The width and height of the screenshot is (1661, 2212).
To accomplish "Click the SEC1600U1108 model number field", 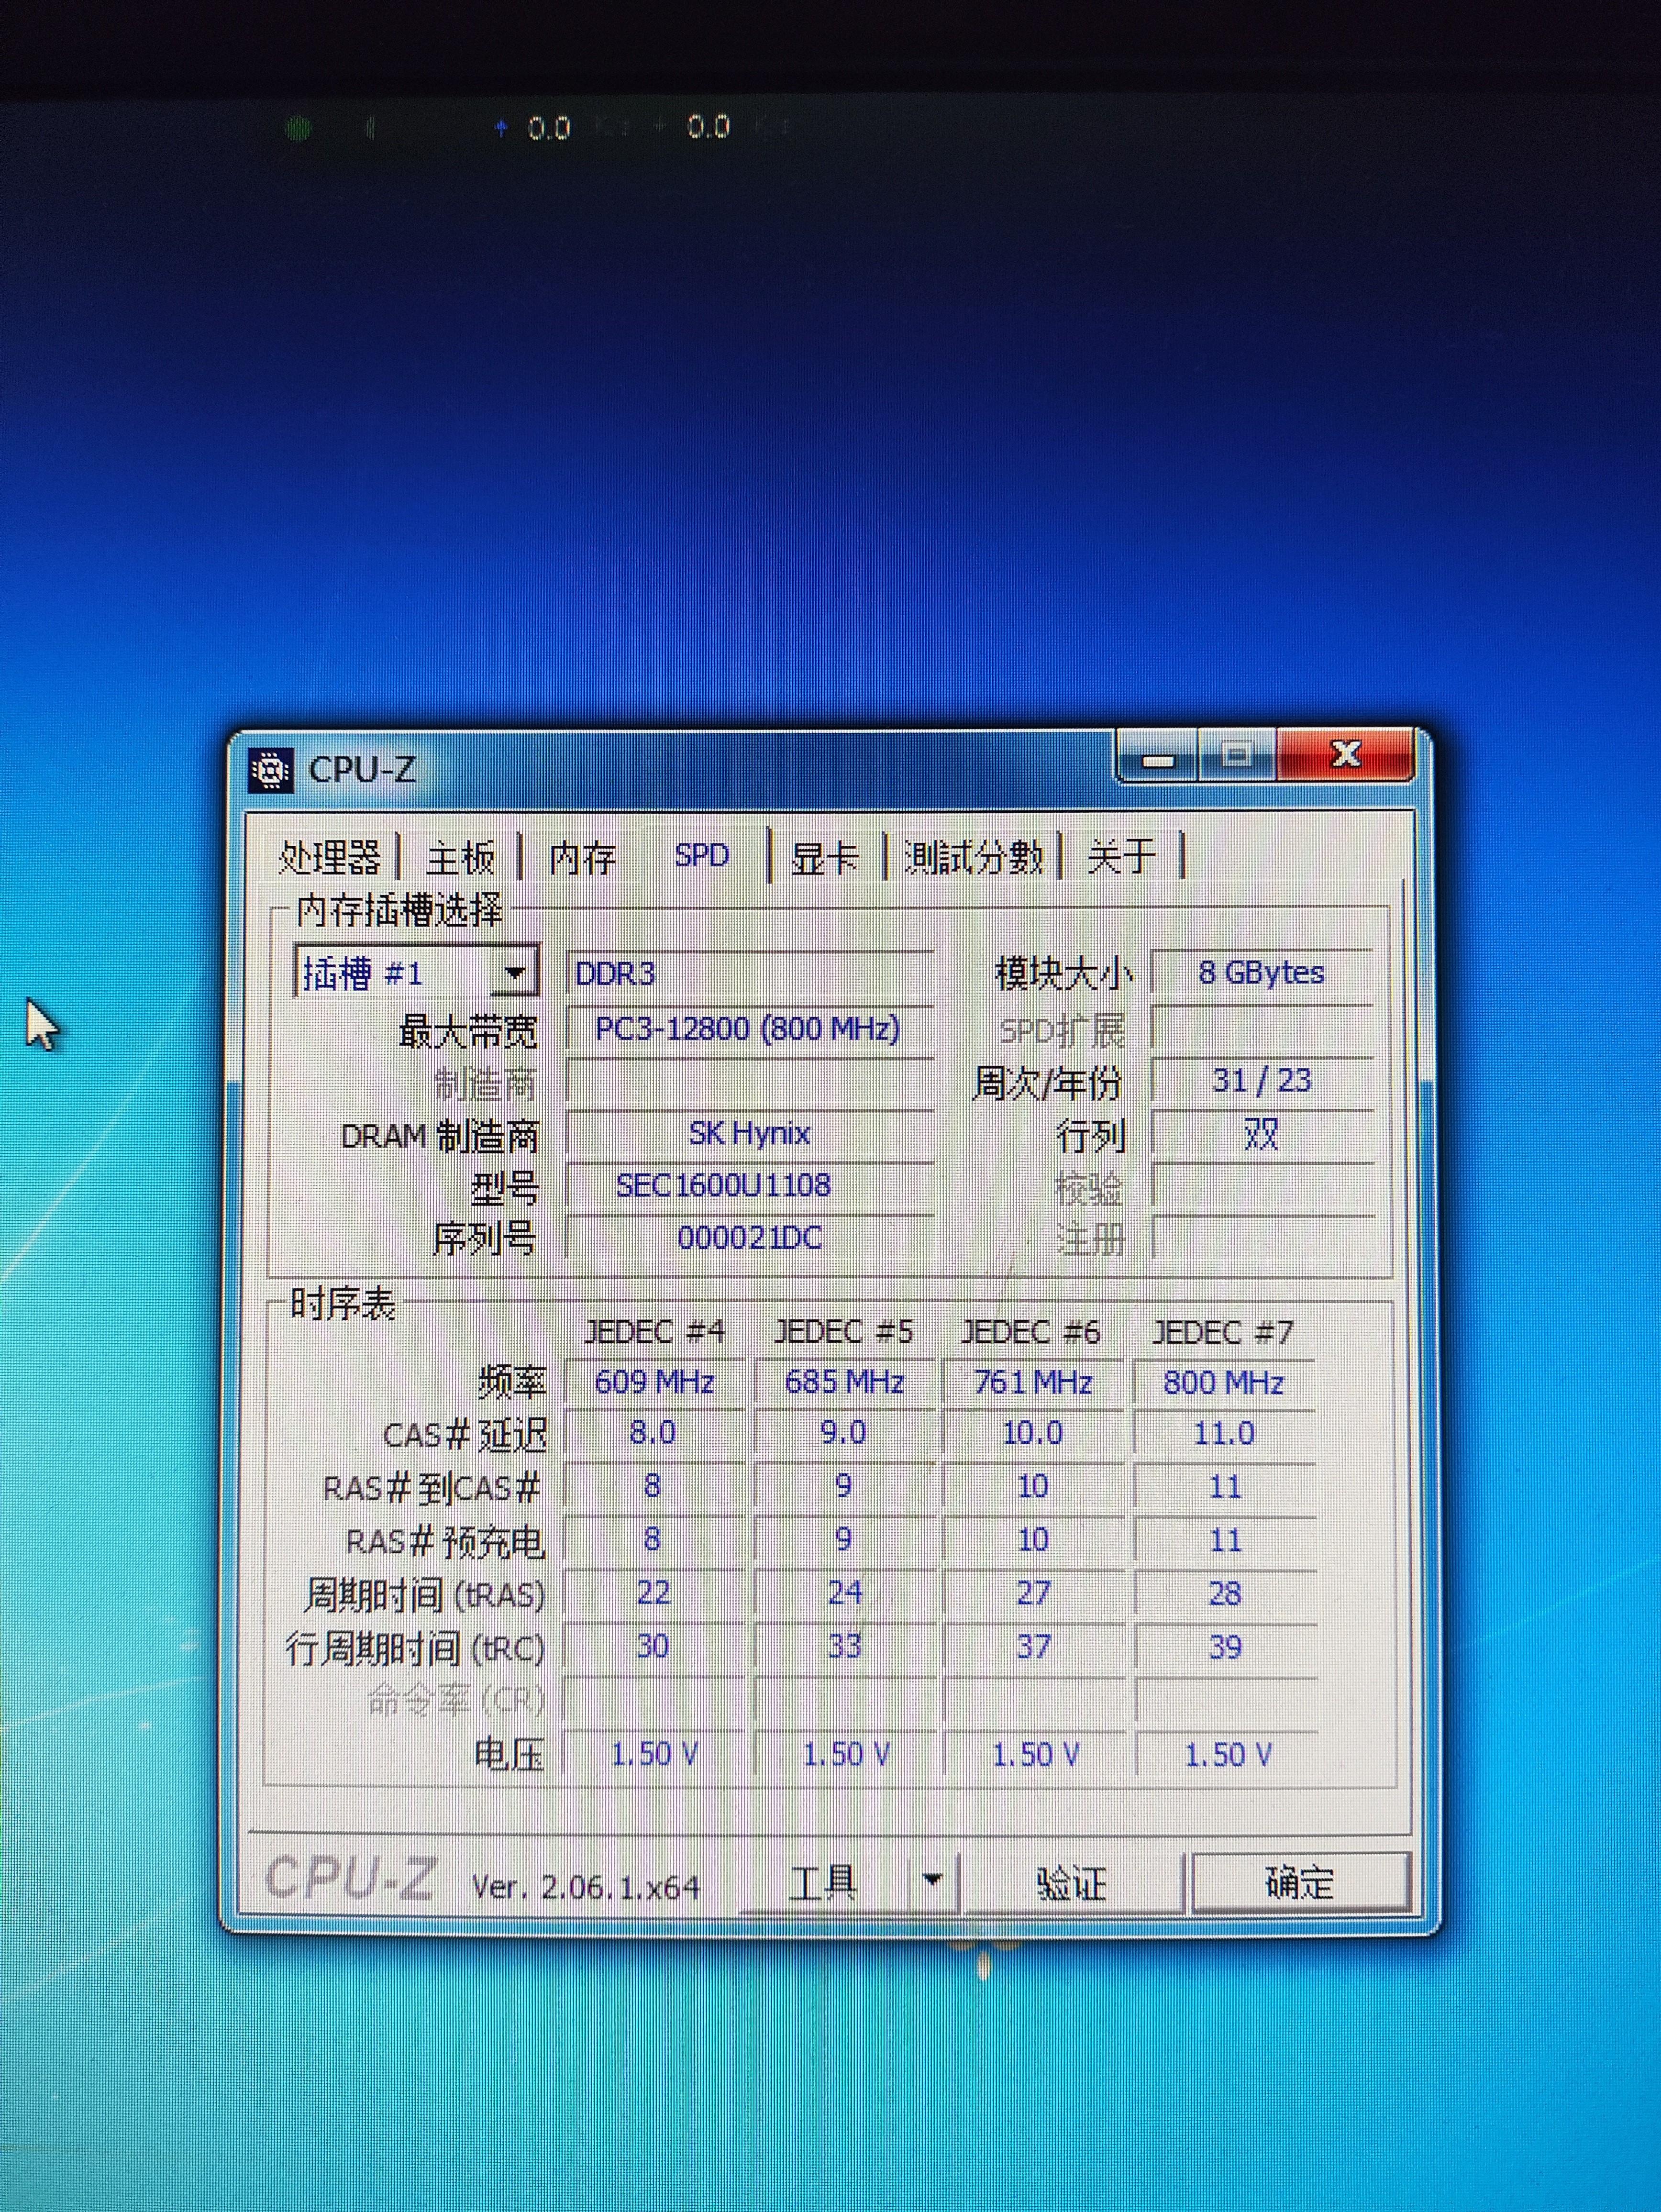I will point(749,1186).
